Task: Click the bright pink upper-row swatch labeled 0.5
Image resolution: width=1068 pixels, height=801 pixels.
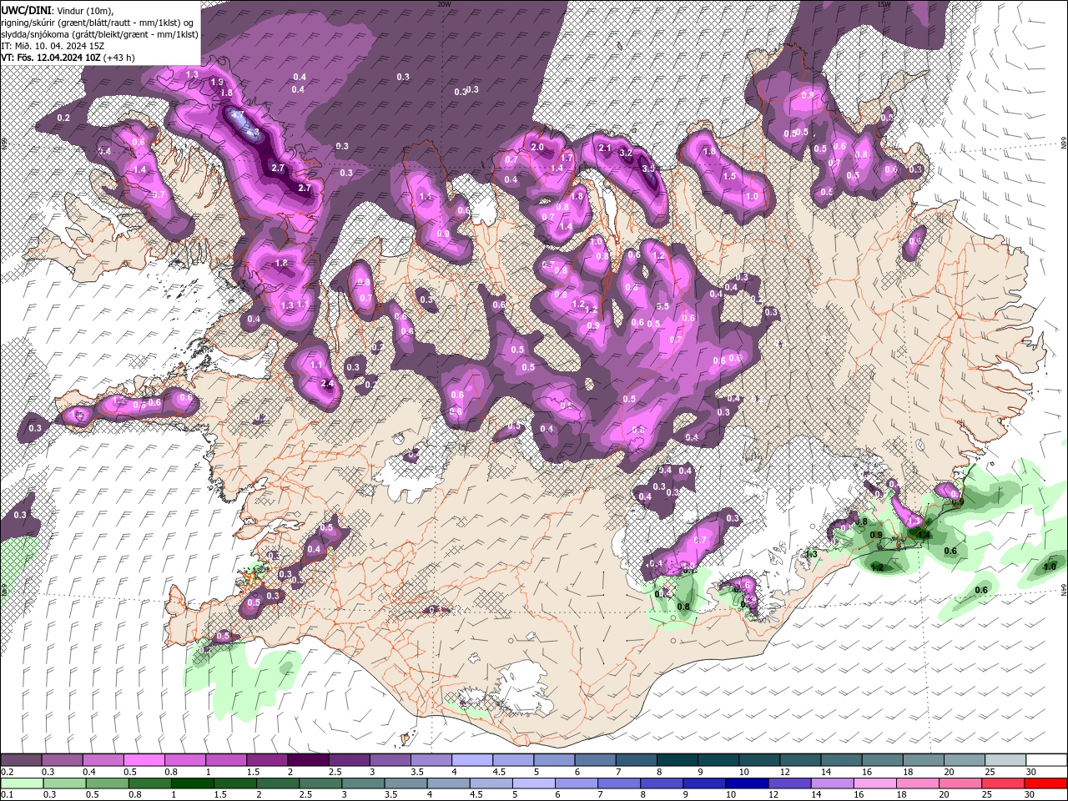Action: click(x=144, y=760)
